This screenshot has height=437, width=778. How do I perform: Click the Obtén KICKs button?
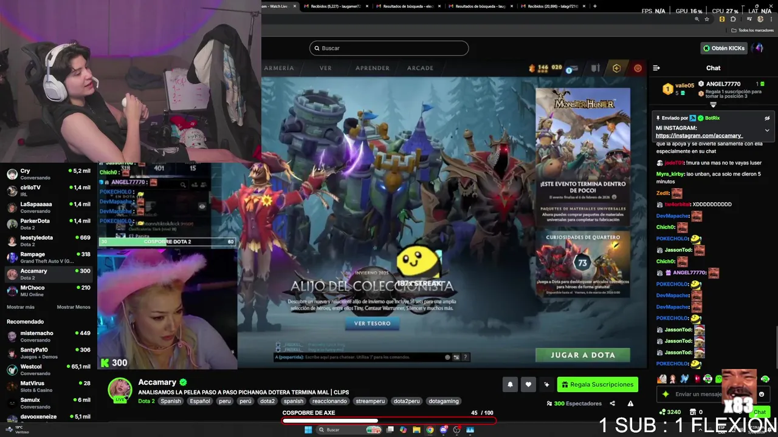(x=723, y=48)
